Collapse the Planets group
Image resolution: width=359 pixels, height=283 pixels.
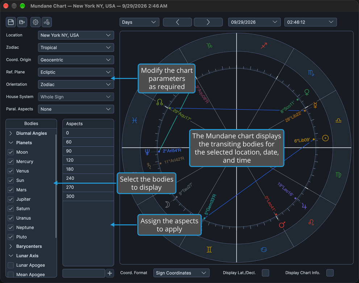(11, 143)
